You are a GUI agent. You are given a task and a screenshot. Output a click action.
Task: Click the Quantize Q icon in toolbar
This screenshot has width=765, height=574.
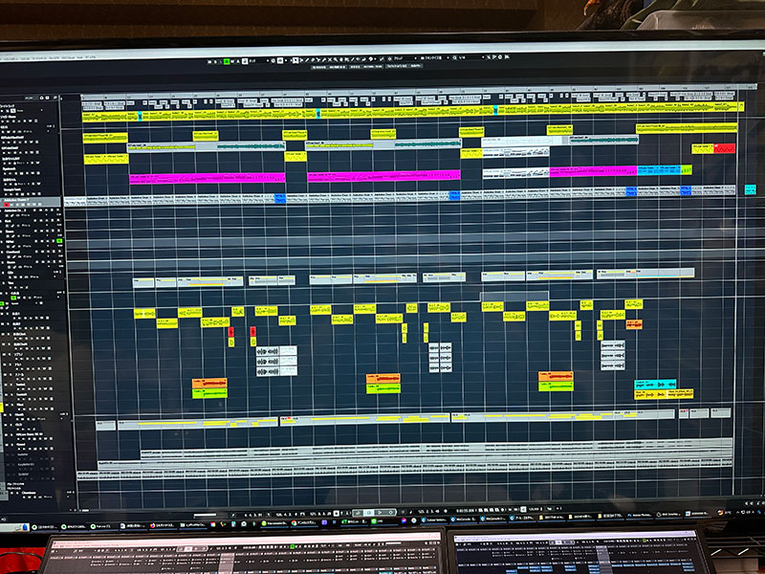(x=455, y=58)
